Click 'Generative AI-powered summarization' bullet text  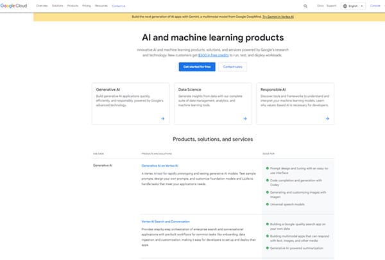coord(296,248)
